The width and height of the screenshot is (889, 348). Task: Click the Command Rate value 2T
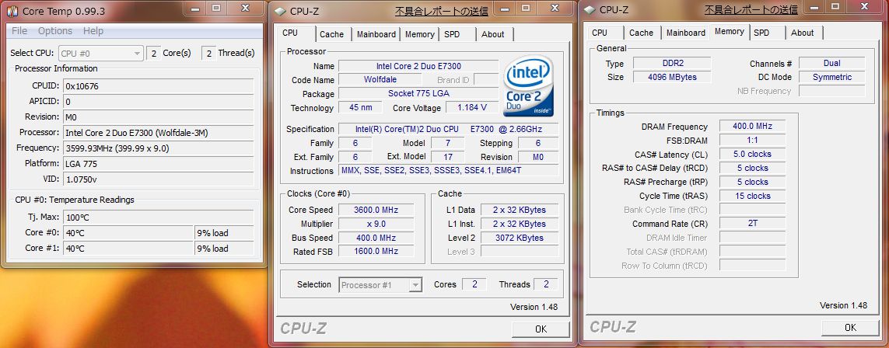(752, 224)
